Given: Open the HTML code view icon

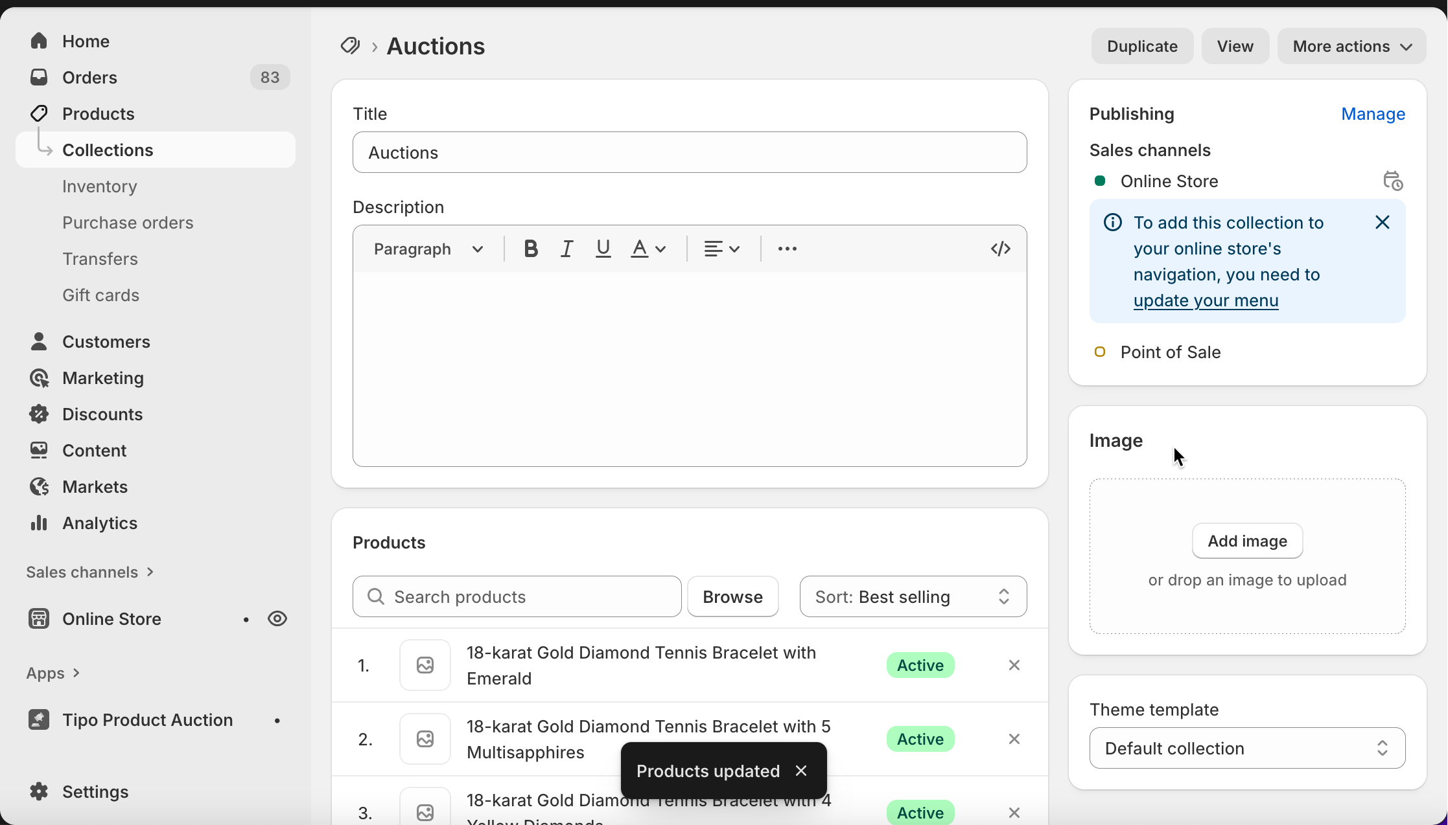Looking at the screenshot, I should point(1000,249).
